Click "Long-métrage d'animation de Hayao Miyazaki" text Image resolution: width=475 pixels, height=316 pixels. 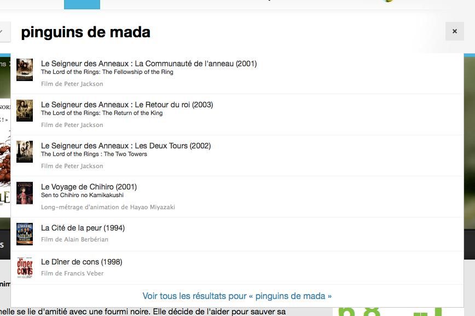[x=108, y=208]
